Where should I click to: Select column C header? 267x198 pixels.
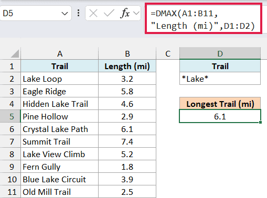pyautogui.click(x=168, y=53)
